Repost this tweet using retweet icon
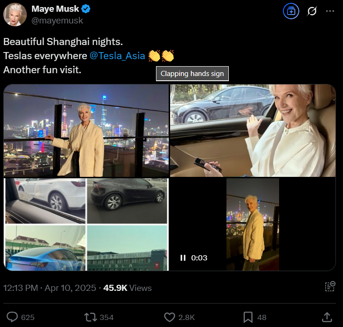The width and height of the screenshot is (343, 327). [x=89, y=317]
